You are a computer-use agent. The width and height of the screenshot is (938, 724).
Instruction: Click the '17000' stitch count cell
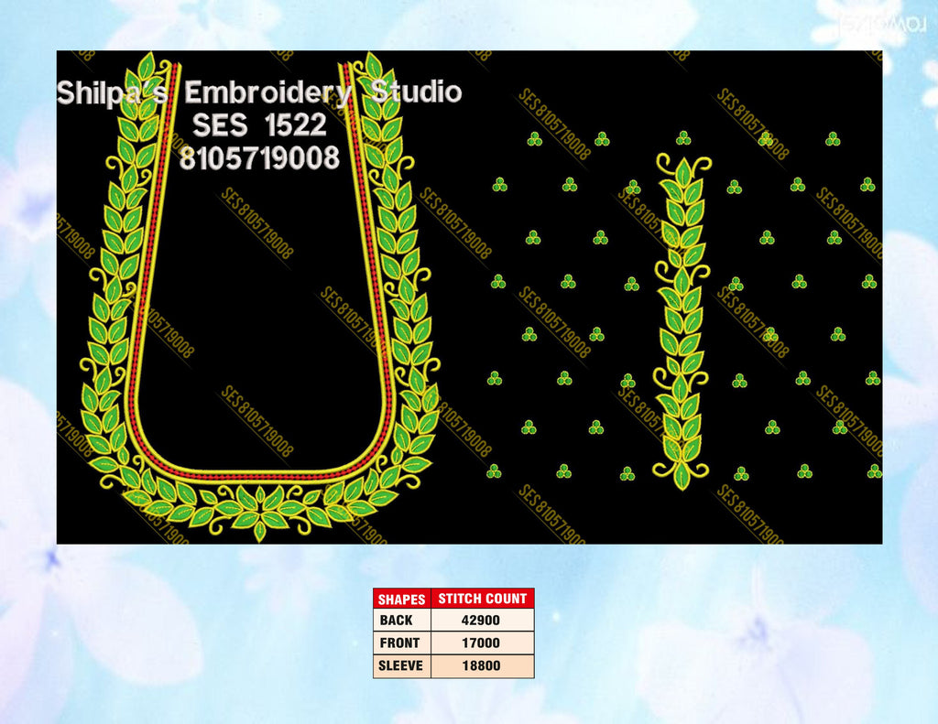point(482,643)
